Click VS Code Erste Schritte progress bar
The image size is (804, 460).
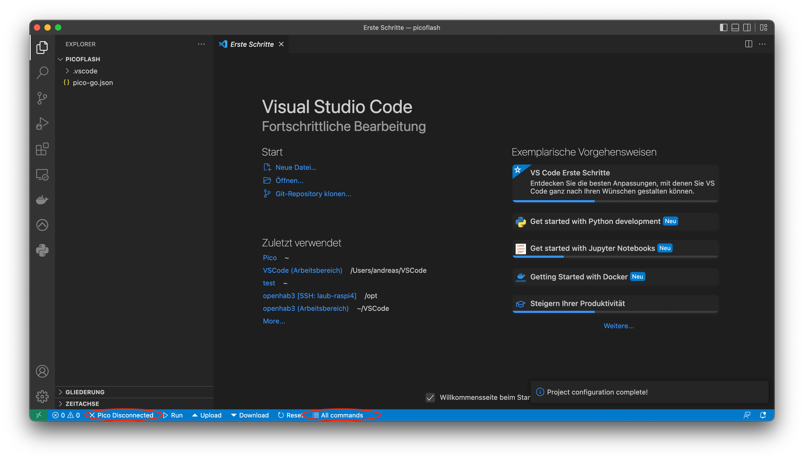tap(615, 201)
